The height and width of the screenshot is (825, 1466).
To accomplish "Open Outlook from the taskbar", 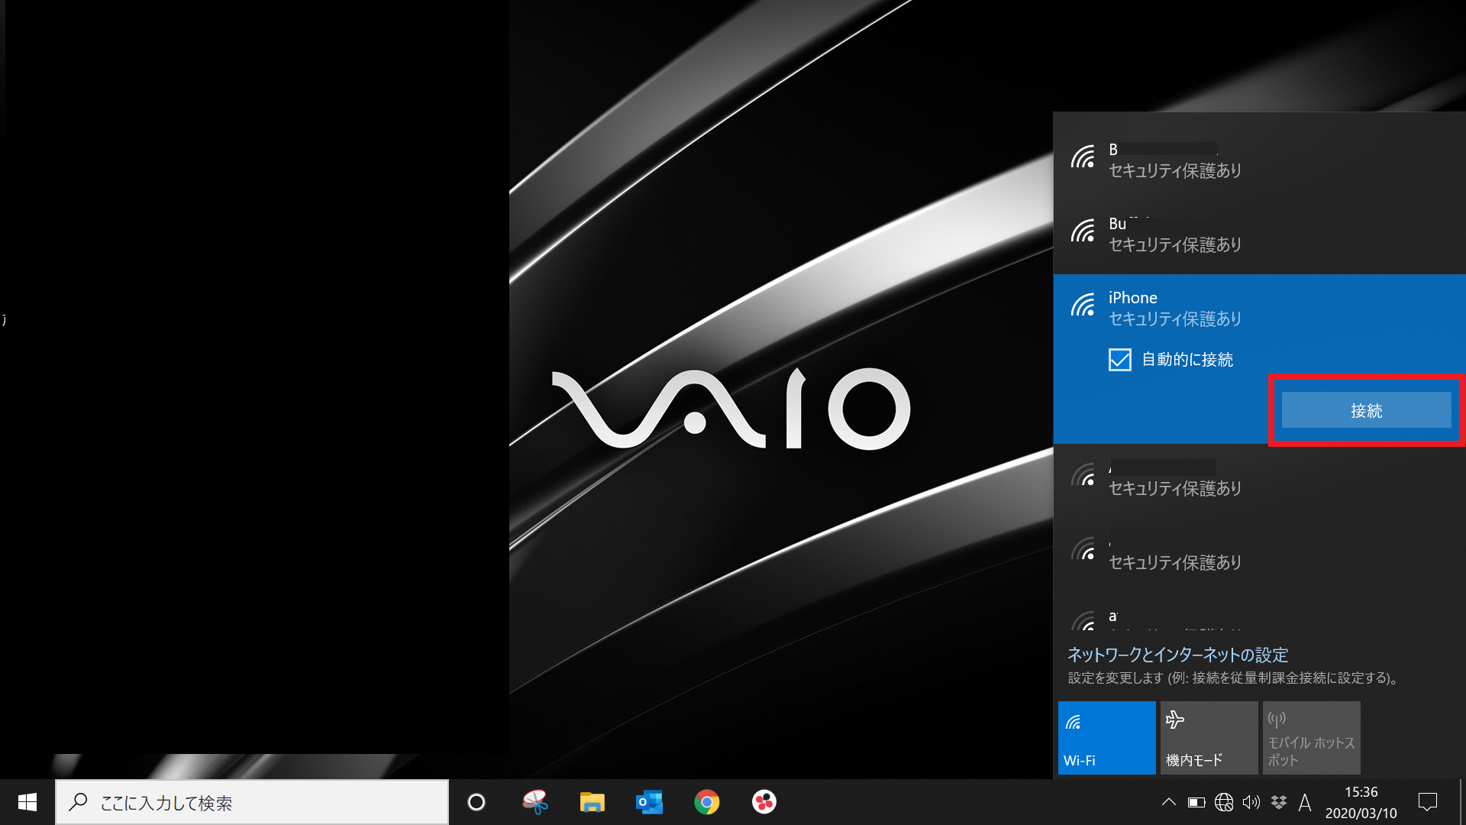I will pyautogui.click(x=650, y=802).
